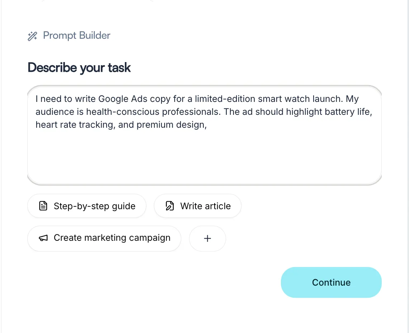Click 'heart rate tracking' in the description
This screenshot has width=409, height=333.
[x=75, y=125]
